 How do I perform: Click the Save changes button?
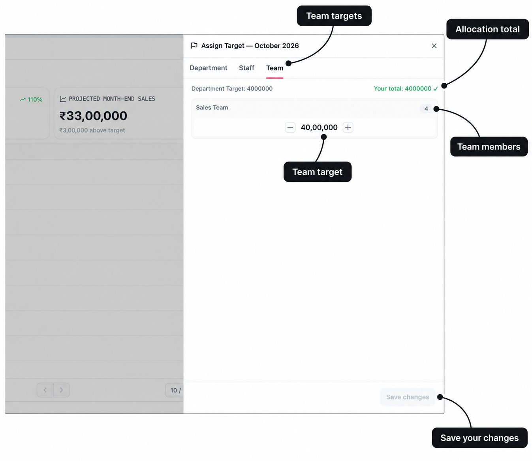pos(408,397)
